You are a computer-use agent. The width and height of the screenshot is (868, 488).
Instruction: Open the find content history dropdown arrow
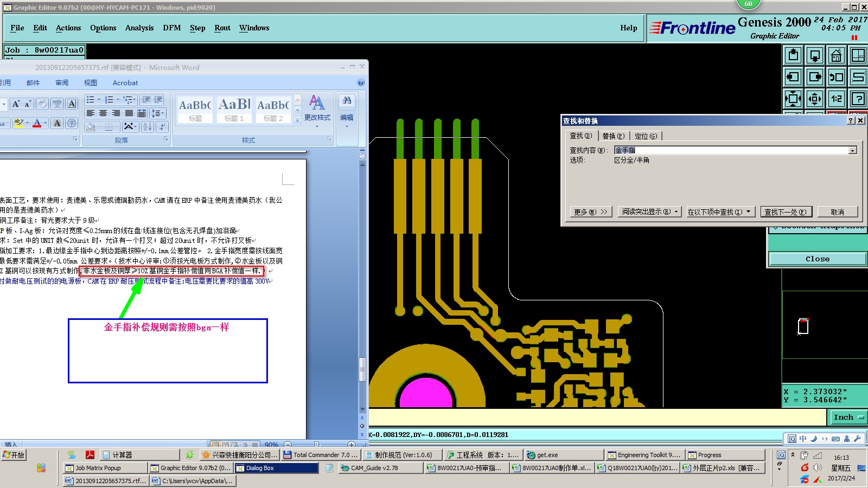(x=853, y=150)
